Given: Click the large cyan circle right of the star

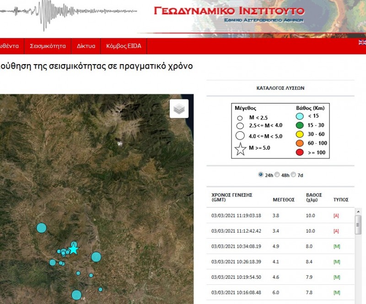Looking at the screenshot, I should click(96, 257).
